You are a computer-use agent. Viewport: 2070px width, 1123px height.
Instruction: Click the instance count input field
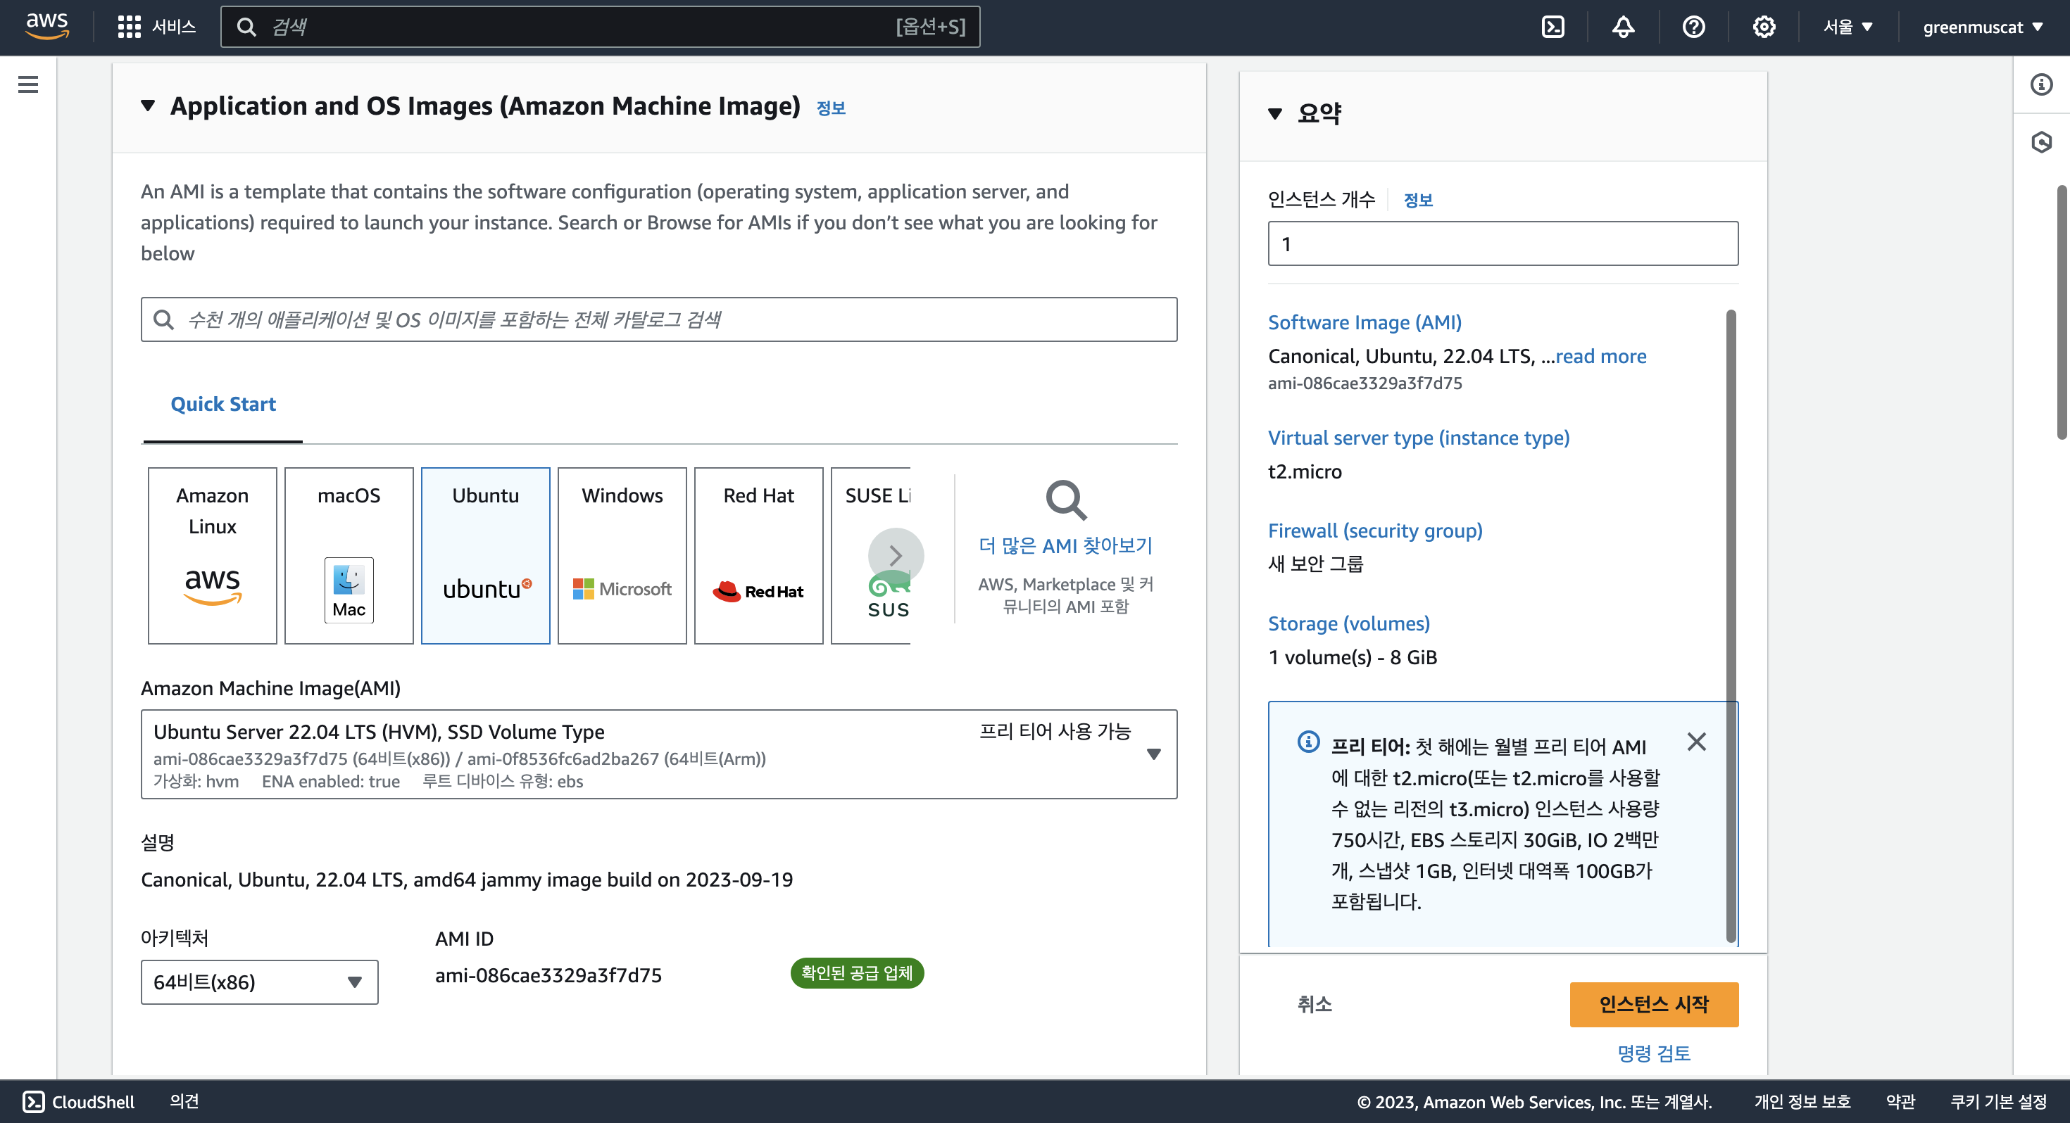click(x=1503, y=243)
